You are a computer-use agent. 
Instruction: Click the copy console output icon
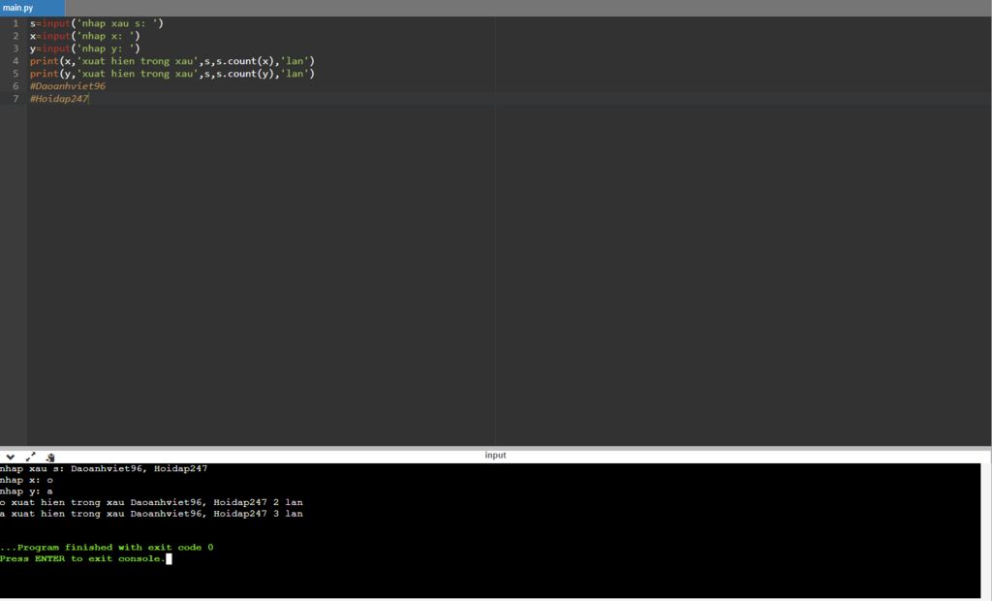pos(50,457)
